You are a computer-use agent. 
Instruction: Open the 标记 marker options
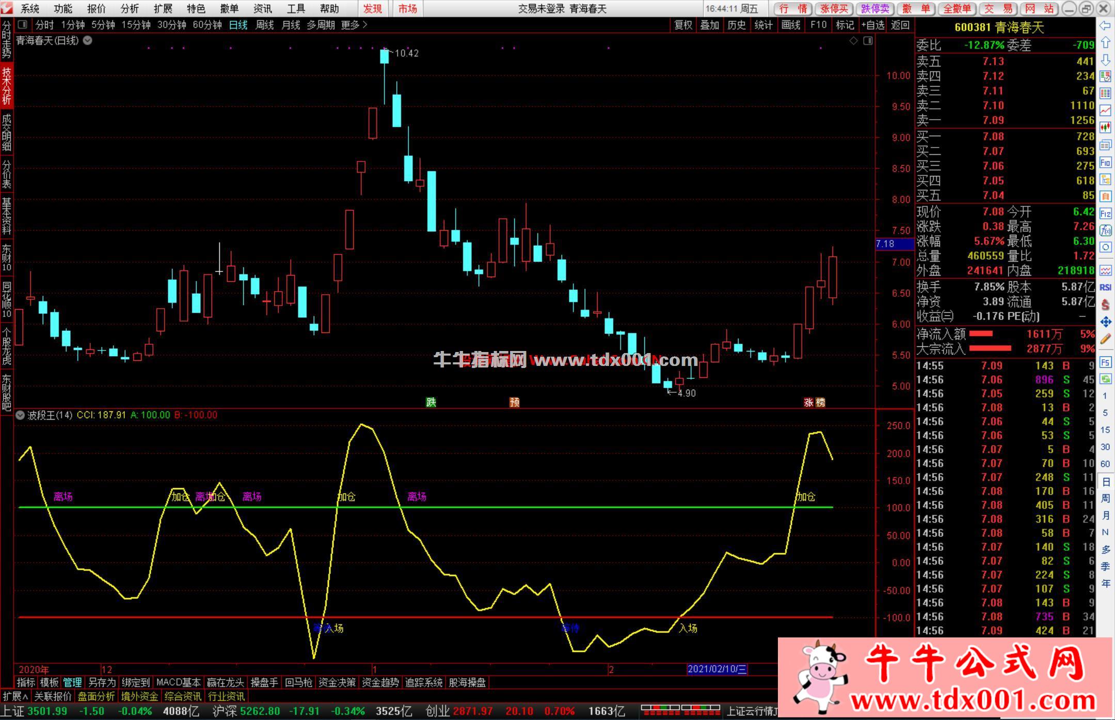point(845,25)
